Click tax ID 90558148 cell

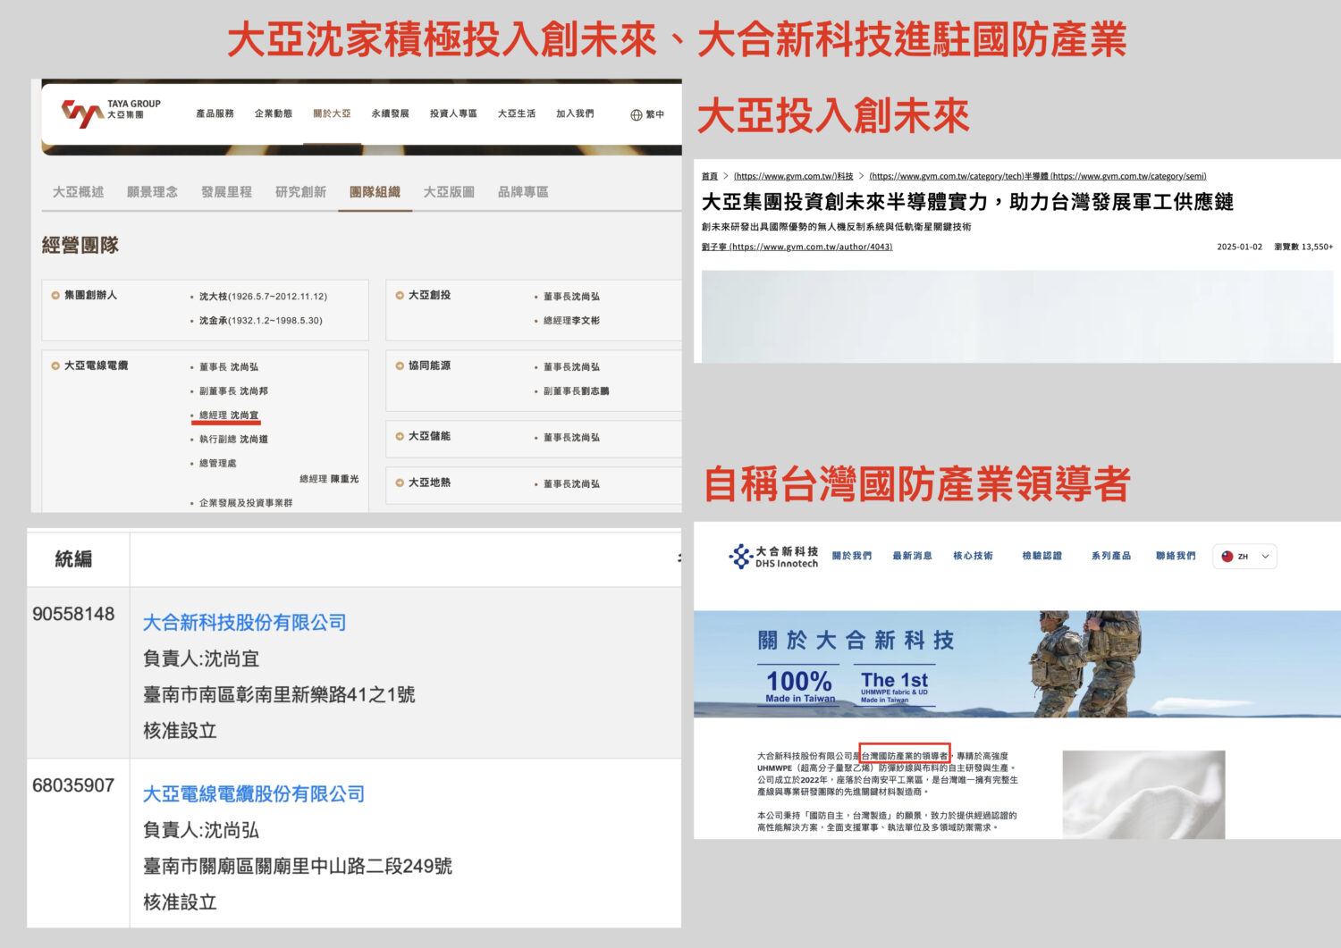(73, 615)
